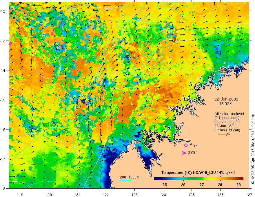Click the longitude axis label 126
Viewport: 255px width, 197px height.
click(220, 195)
